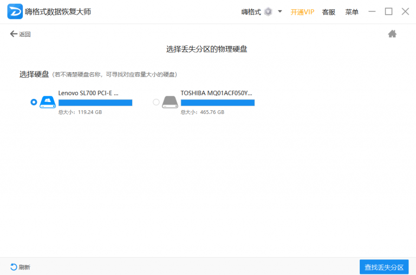Click the 嗨格式 app logo icon

(x=15, y=11)
